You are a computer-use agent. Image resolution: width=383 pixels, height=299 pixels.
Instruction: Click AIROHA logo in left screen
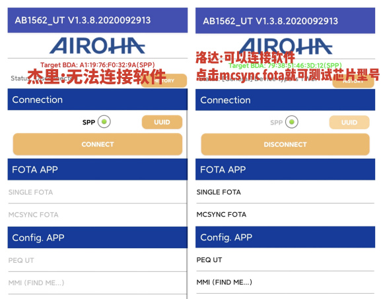pyautogui.click(x=97, y=45)
